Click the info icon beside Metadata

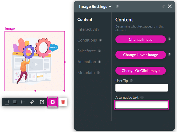(98, 72)
